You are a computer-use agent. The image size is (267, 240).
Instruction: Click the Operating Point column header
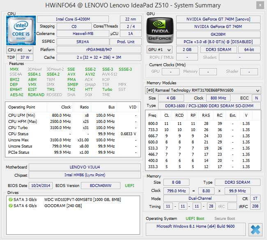click(x=22, y=107)
